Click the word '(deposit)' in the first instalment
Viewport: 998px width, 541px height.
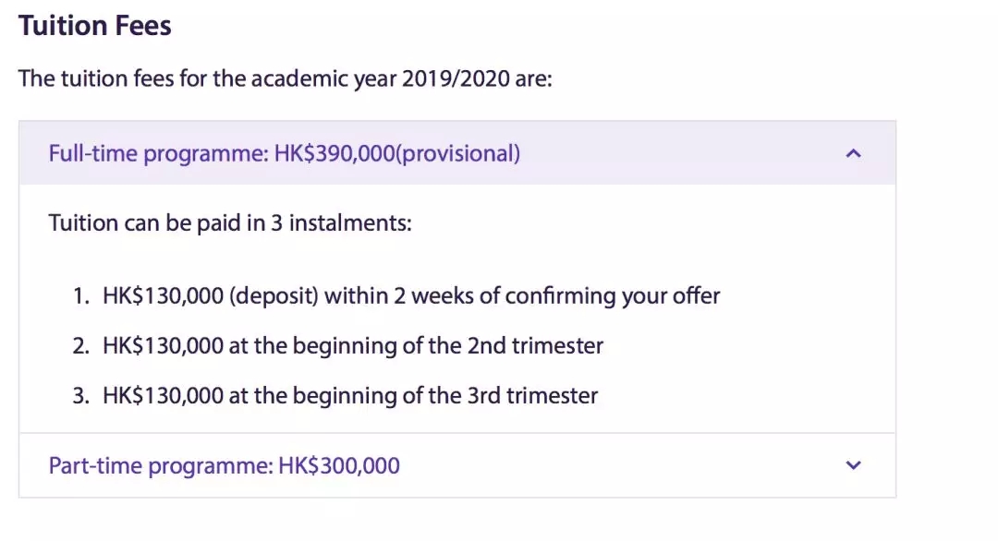tap(274, 296)
